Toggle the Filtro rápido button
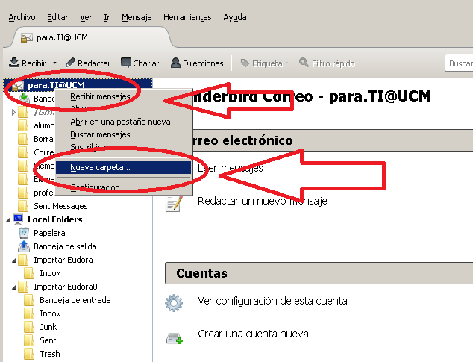Screen dimensions: 473x362 click(327, 63)
